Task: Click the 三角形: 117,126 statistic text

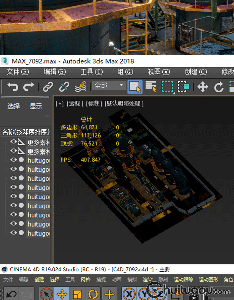Action: point(80,135)
